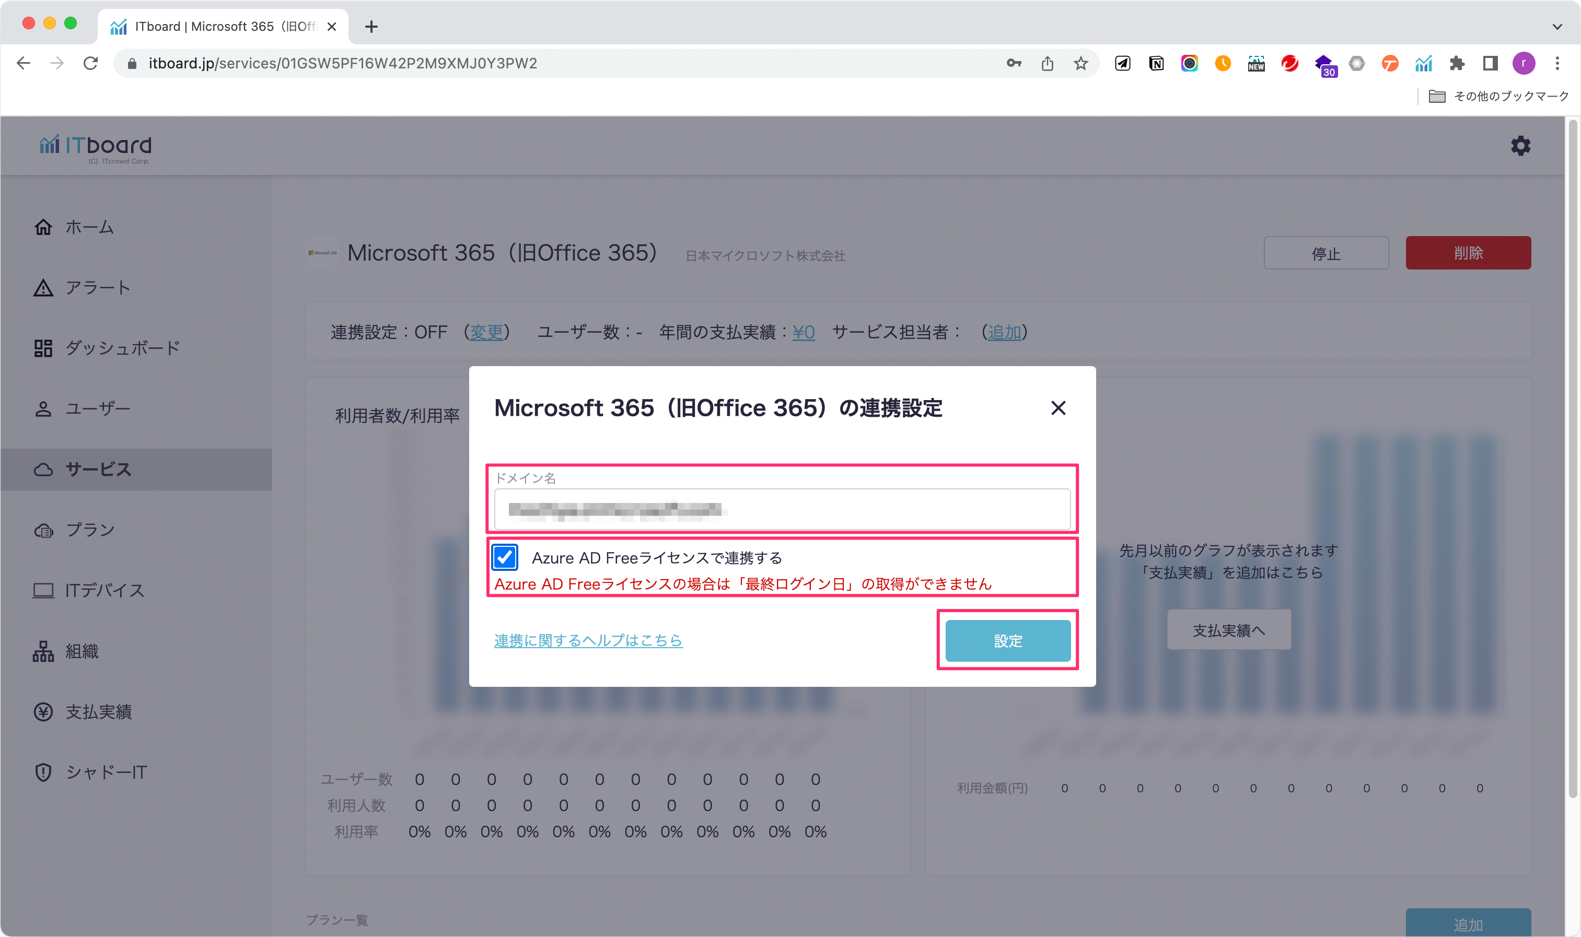1581x937 pixels.
Task: Click the red 削除 button
Action: pos(1467,253)
